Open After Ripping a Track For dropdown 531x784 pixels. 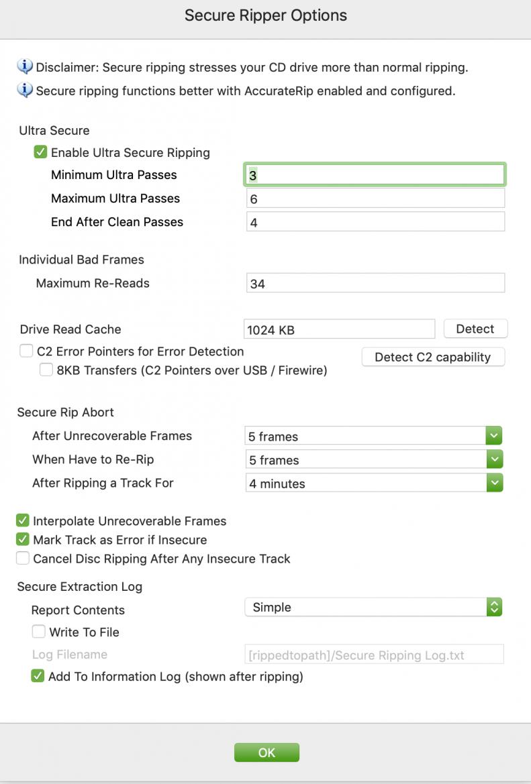(x=373, y=483)
